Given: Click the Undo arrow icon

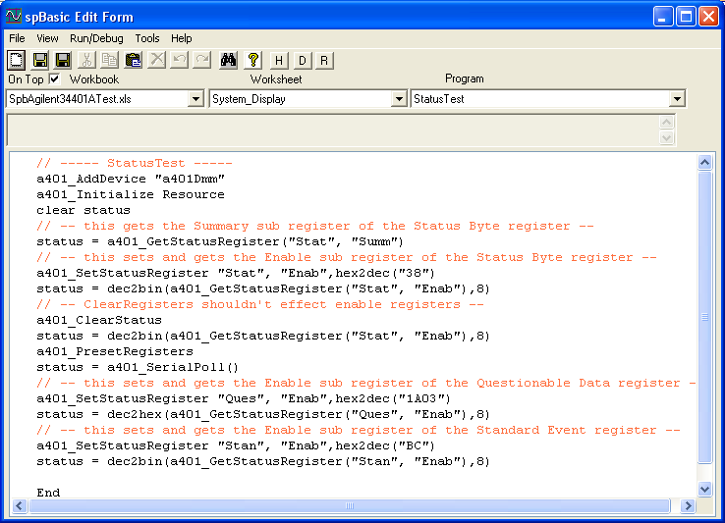Looking at the screenshot, I should pyautogui.click(x=180, y=60).
